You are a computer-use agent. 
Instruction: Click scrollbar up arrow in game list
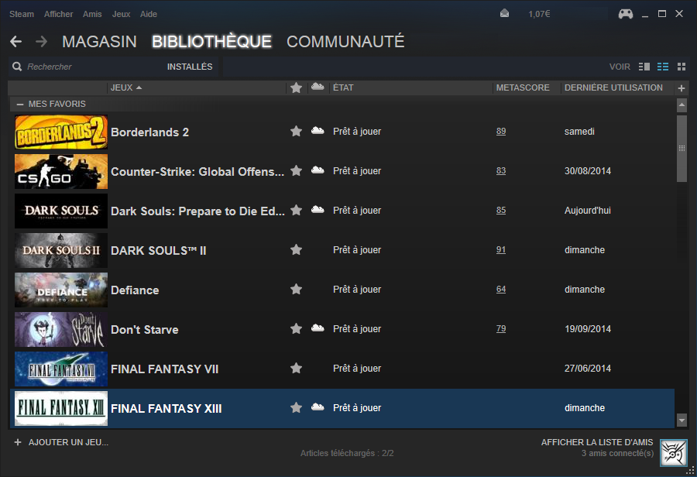(682, 105)
